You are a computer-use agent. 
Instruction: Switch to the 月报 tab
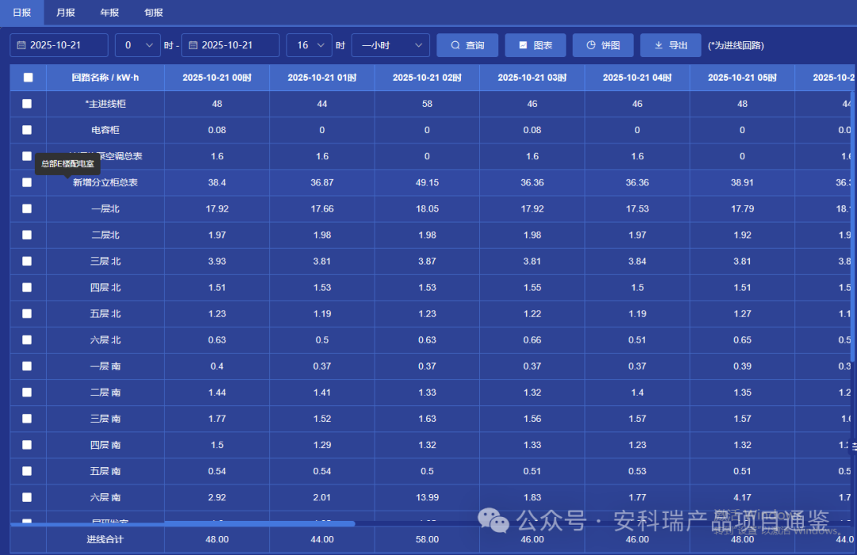click(x=66, y=13)
